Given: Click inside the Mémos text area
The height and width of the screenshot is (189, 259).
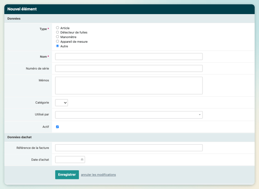Looking at the screenshot, I should (129, 85).
